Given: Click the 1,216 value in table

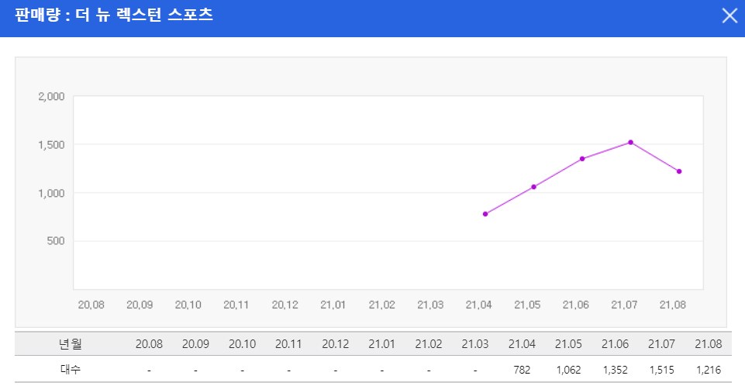Looking at the screenshot, I should click(709, 370).
